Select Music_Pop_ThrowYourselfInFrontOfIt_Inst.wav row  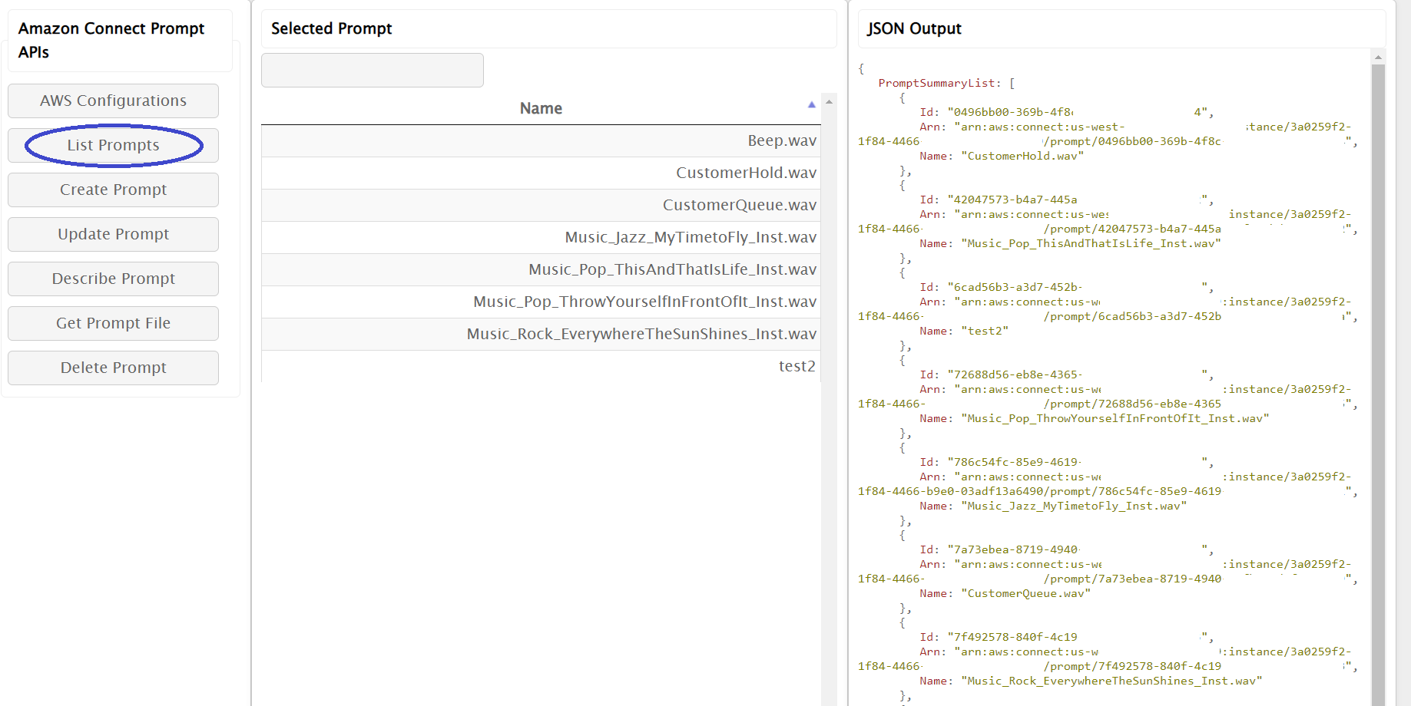point(541,302)
